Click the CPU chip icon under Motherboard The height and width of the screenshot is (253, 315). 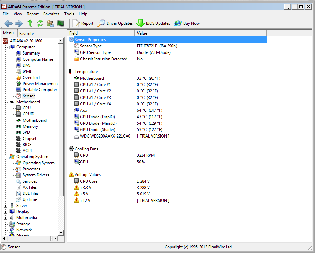coord(18,108)
